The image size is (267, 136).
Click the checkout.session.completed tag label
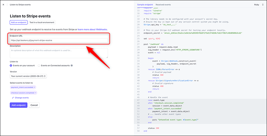(x=23, y=93)
